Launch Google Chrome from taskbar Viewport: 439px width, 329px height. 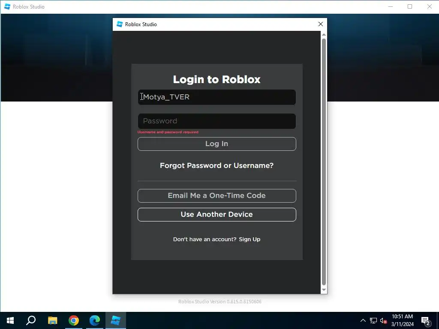[74, 320]
